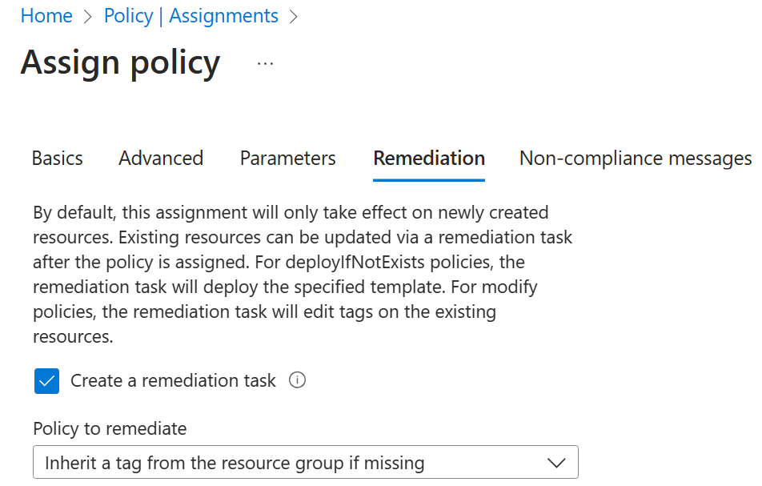Switch to the Basics tab
This screenshot has width=762, height=486.
tap(57, 159)
